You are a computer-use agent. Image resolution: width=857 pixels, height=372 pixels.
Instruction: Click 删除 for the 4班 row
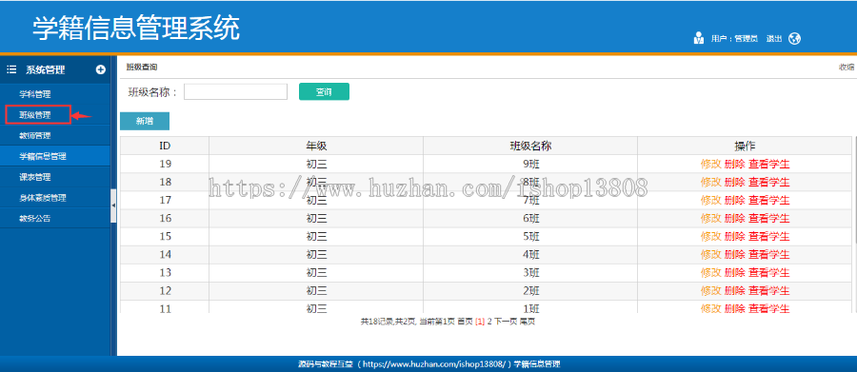pyautogui.click(x=734, y=255)
